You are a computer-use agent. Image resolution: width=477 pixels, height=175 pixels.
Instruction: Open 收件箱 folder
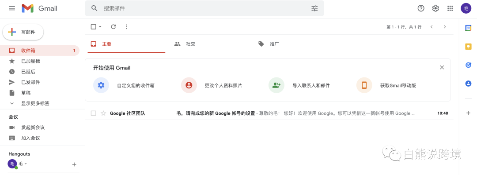point(40,51)
